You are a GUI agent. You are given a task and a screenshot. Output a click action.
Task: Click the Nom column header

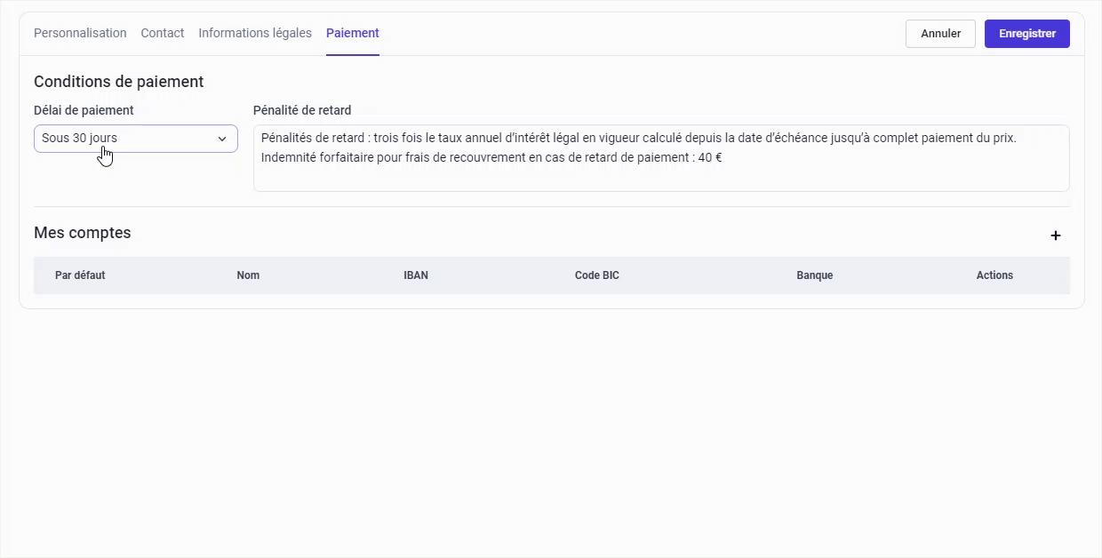[x=248, y=275]
